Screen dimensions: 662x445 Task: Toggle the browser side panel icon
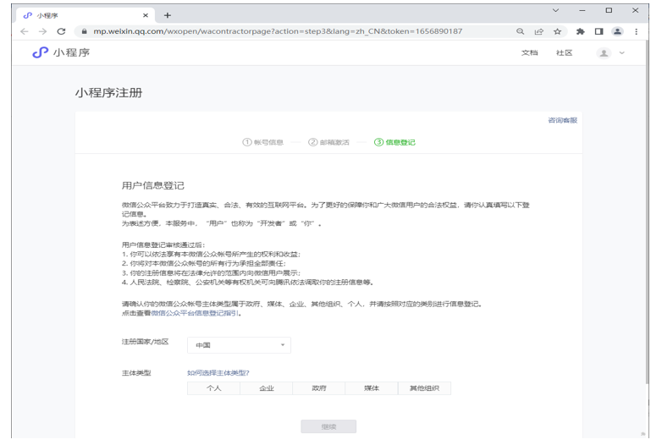coord(599,31)
